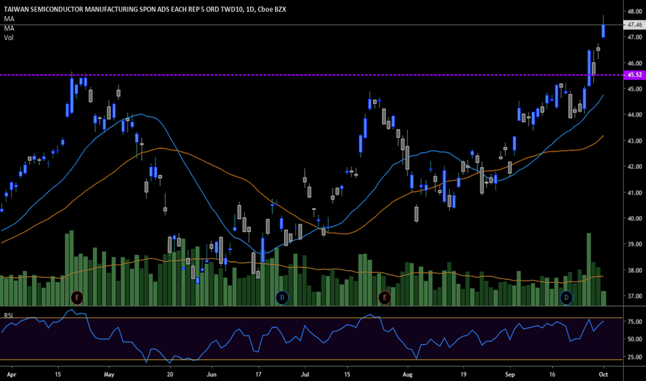The height and width of the screenshot is (381, 646).
Task: Click the current price label 47.46
Action: point(634,25)
